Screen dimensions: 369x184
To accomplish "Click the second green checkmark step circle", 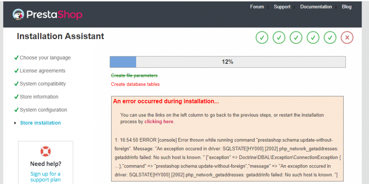I will tap(279, 37).
